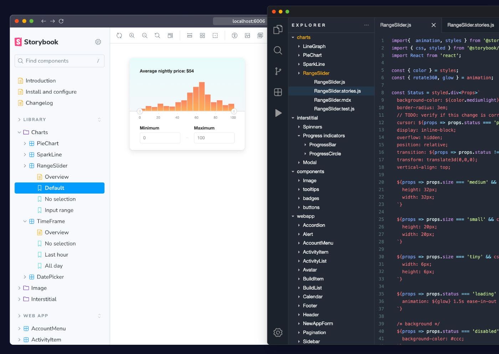
Task: Click the right handle of the price slider
Action: pyautogui.click(x=234, y=111)
